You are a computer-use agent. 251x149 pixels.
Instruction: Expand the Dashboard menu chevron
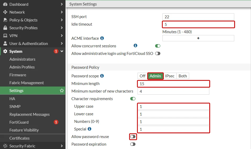coord(62,4)
